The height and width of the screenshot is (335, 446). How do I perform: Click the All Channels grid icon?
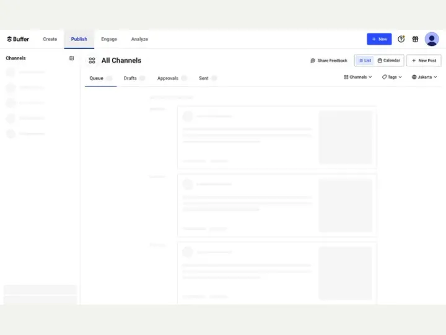(x=92, y=60)
